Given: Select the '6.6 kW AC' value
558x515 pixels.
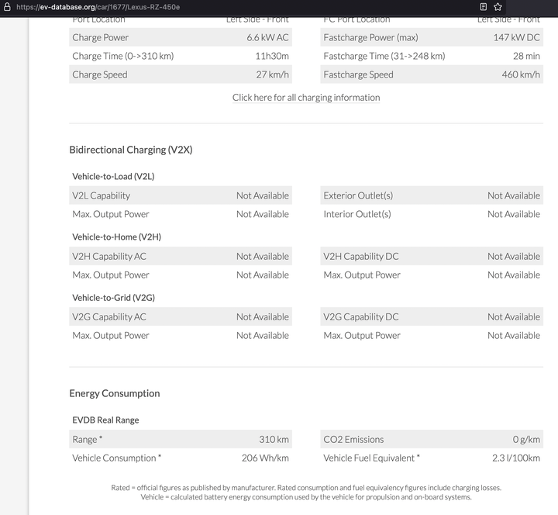Looking at the screenshot, I should (x=267, y=37).
